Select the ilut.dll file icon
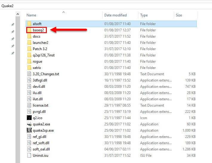The image size is (212, 163). (x=29, y=99)
